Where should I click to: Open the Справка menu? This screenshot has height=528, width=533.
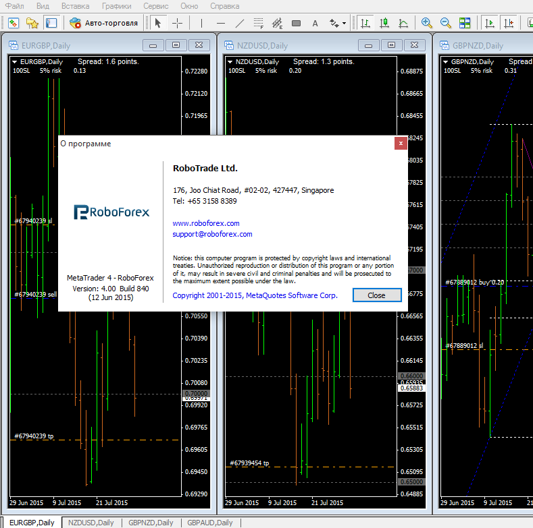point(225,6)
